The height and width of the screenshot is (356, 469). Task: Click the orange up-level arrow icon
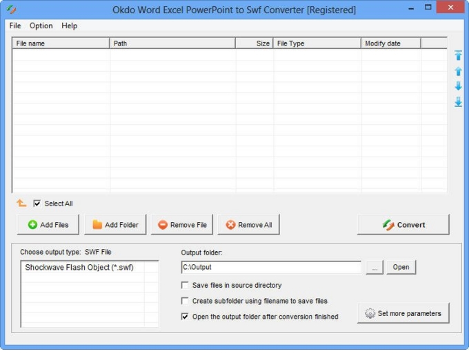21,204
